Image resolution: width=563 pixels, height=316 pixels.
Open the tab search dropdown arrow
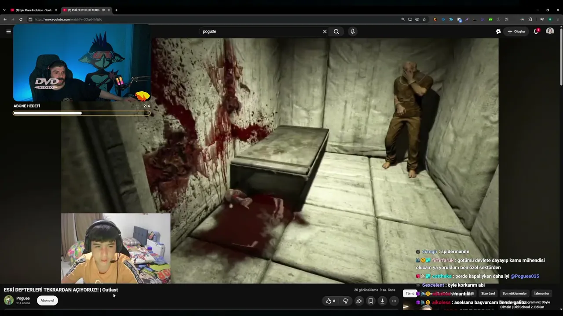tap(4, 10)
